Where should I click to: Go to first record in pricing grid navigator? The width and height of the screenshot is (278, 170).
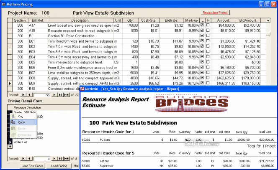(23, 95)
